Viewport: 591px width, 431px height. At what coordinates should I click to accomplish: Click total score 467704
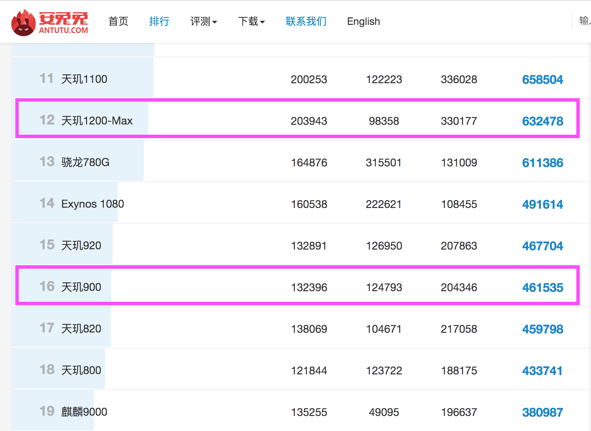[543, 246]
